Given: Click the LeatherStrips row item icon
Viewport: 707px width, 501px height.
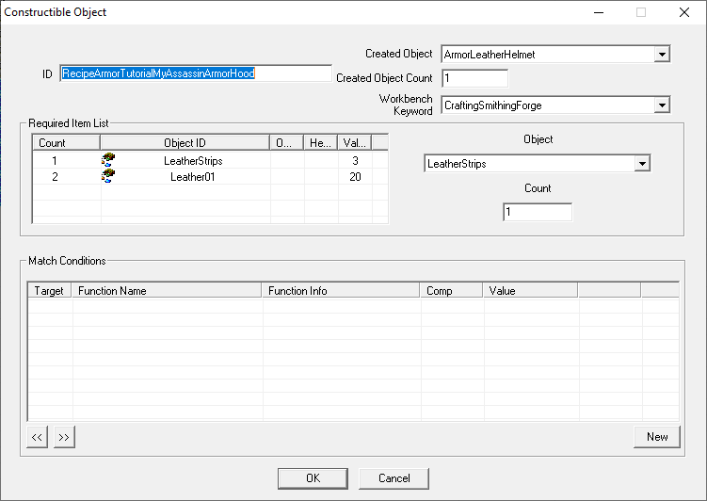Looking at the screenshot, I should click(x=108, y=160).
